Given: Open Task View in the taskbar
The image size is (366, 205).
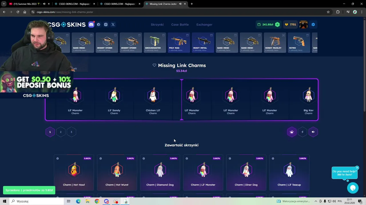Looking at the screenshot, I should click(x=69, y=201).
